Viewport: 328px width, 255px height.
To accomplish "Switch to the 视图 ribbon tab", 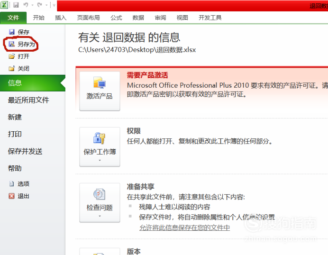I will click(182, 18).
